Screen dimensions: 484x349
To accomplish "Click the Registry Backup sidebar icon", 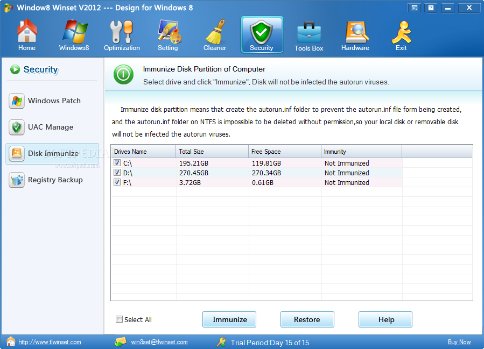I will (x=17, y=180).
